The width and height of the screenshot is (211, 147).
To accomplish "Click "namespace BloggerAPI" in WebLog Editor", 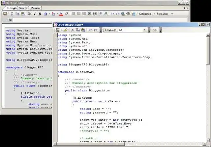I will [24, 67].
